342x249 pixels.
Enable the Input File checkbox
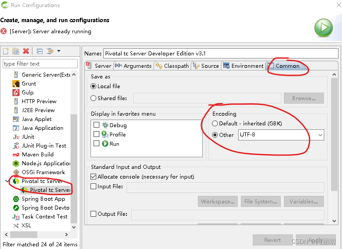tap(93, 186)
